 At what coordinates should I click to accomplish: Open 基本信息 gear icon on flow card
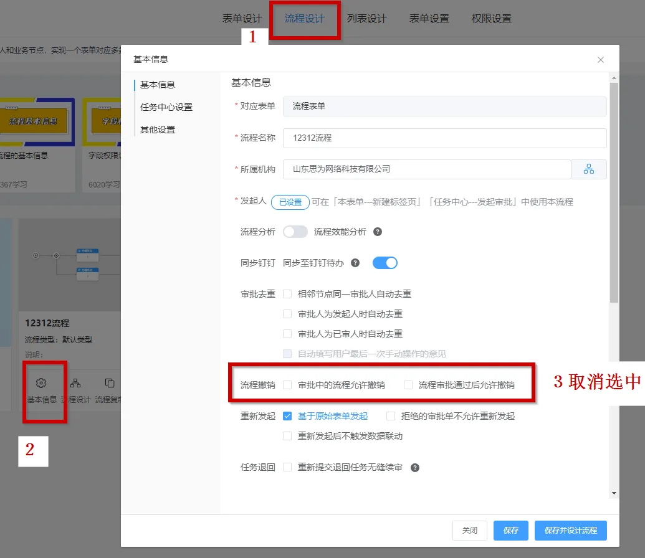tap(42, 383)
